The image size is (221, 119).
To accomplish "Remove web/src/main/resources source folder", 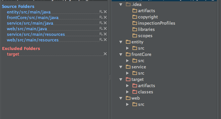I will tap(105, 40).
